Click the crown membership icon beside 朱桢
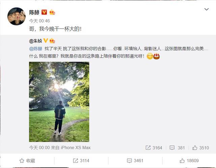The height and width of the screenshot is (168, 216). pos(52,40)
